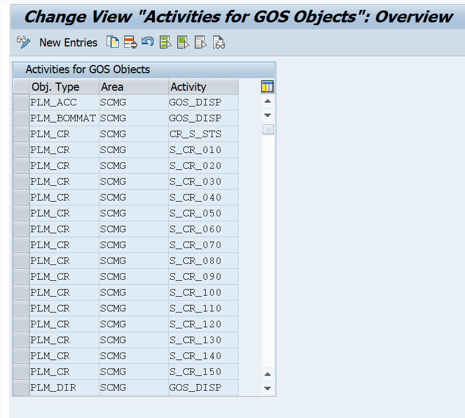Toggle Display/Change mode with pencil glasses icon
Viewport: 465px width, 418px height.
tap(24, 43)
